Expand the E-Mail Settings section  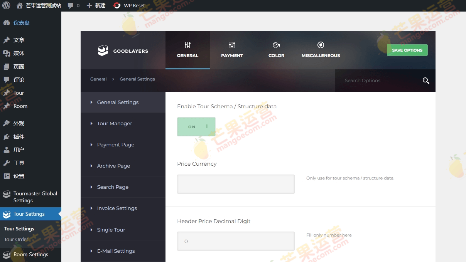[116, 251]
